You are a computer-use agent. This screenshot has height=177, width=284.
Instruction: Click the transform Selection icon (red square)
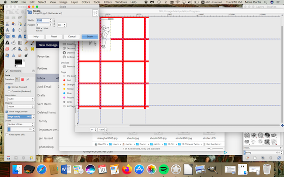pos(22,79)
